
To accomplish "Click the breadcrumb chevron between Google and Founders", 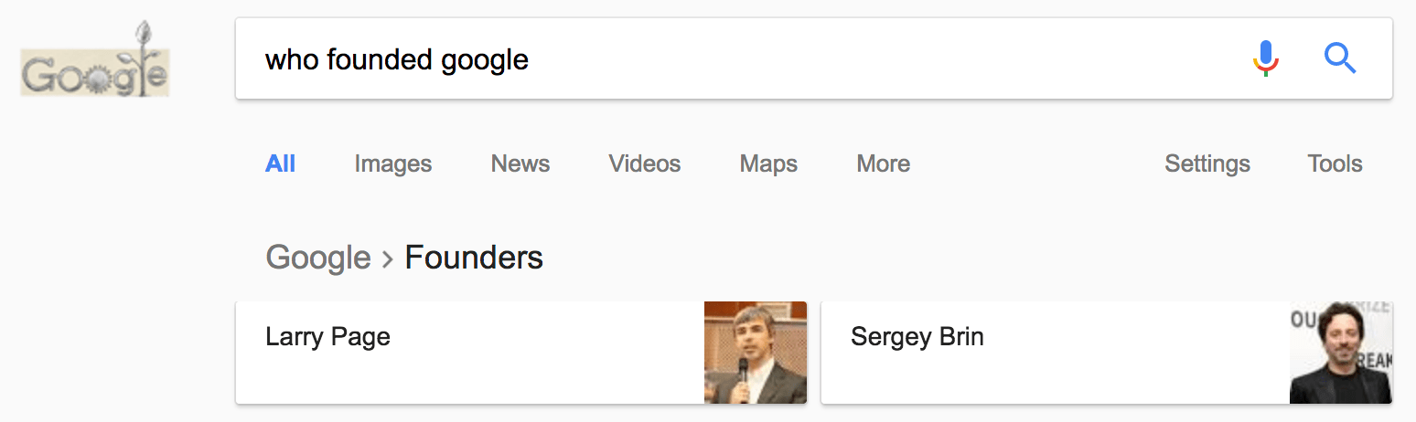I will [388, 259].
